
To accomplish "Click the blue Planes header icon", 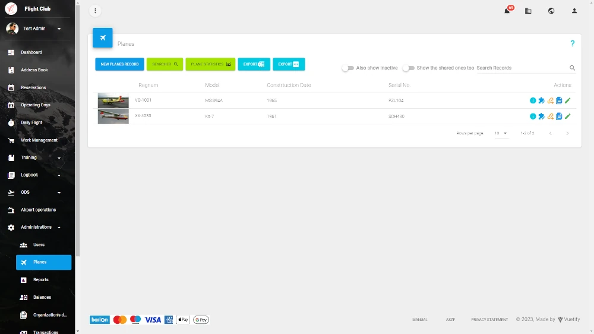I will click(x=103, y=37).
